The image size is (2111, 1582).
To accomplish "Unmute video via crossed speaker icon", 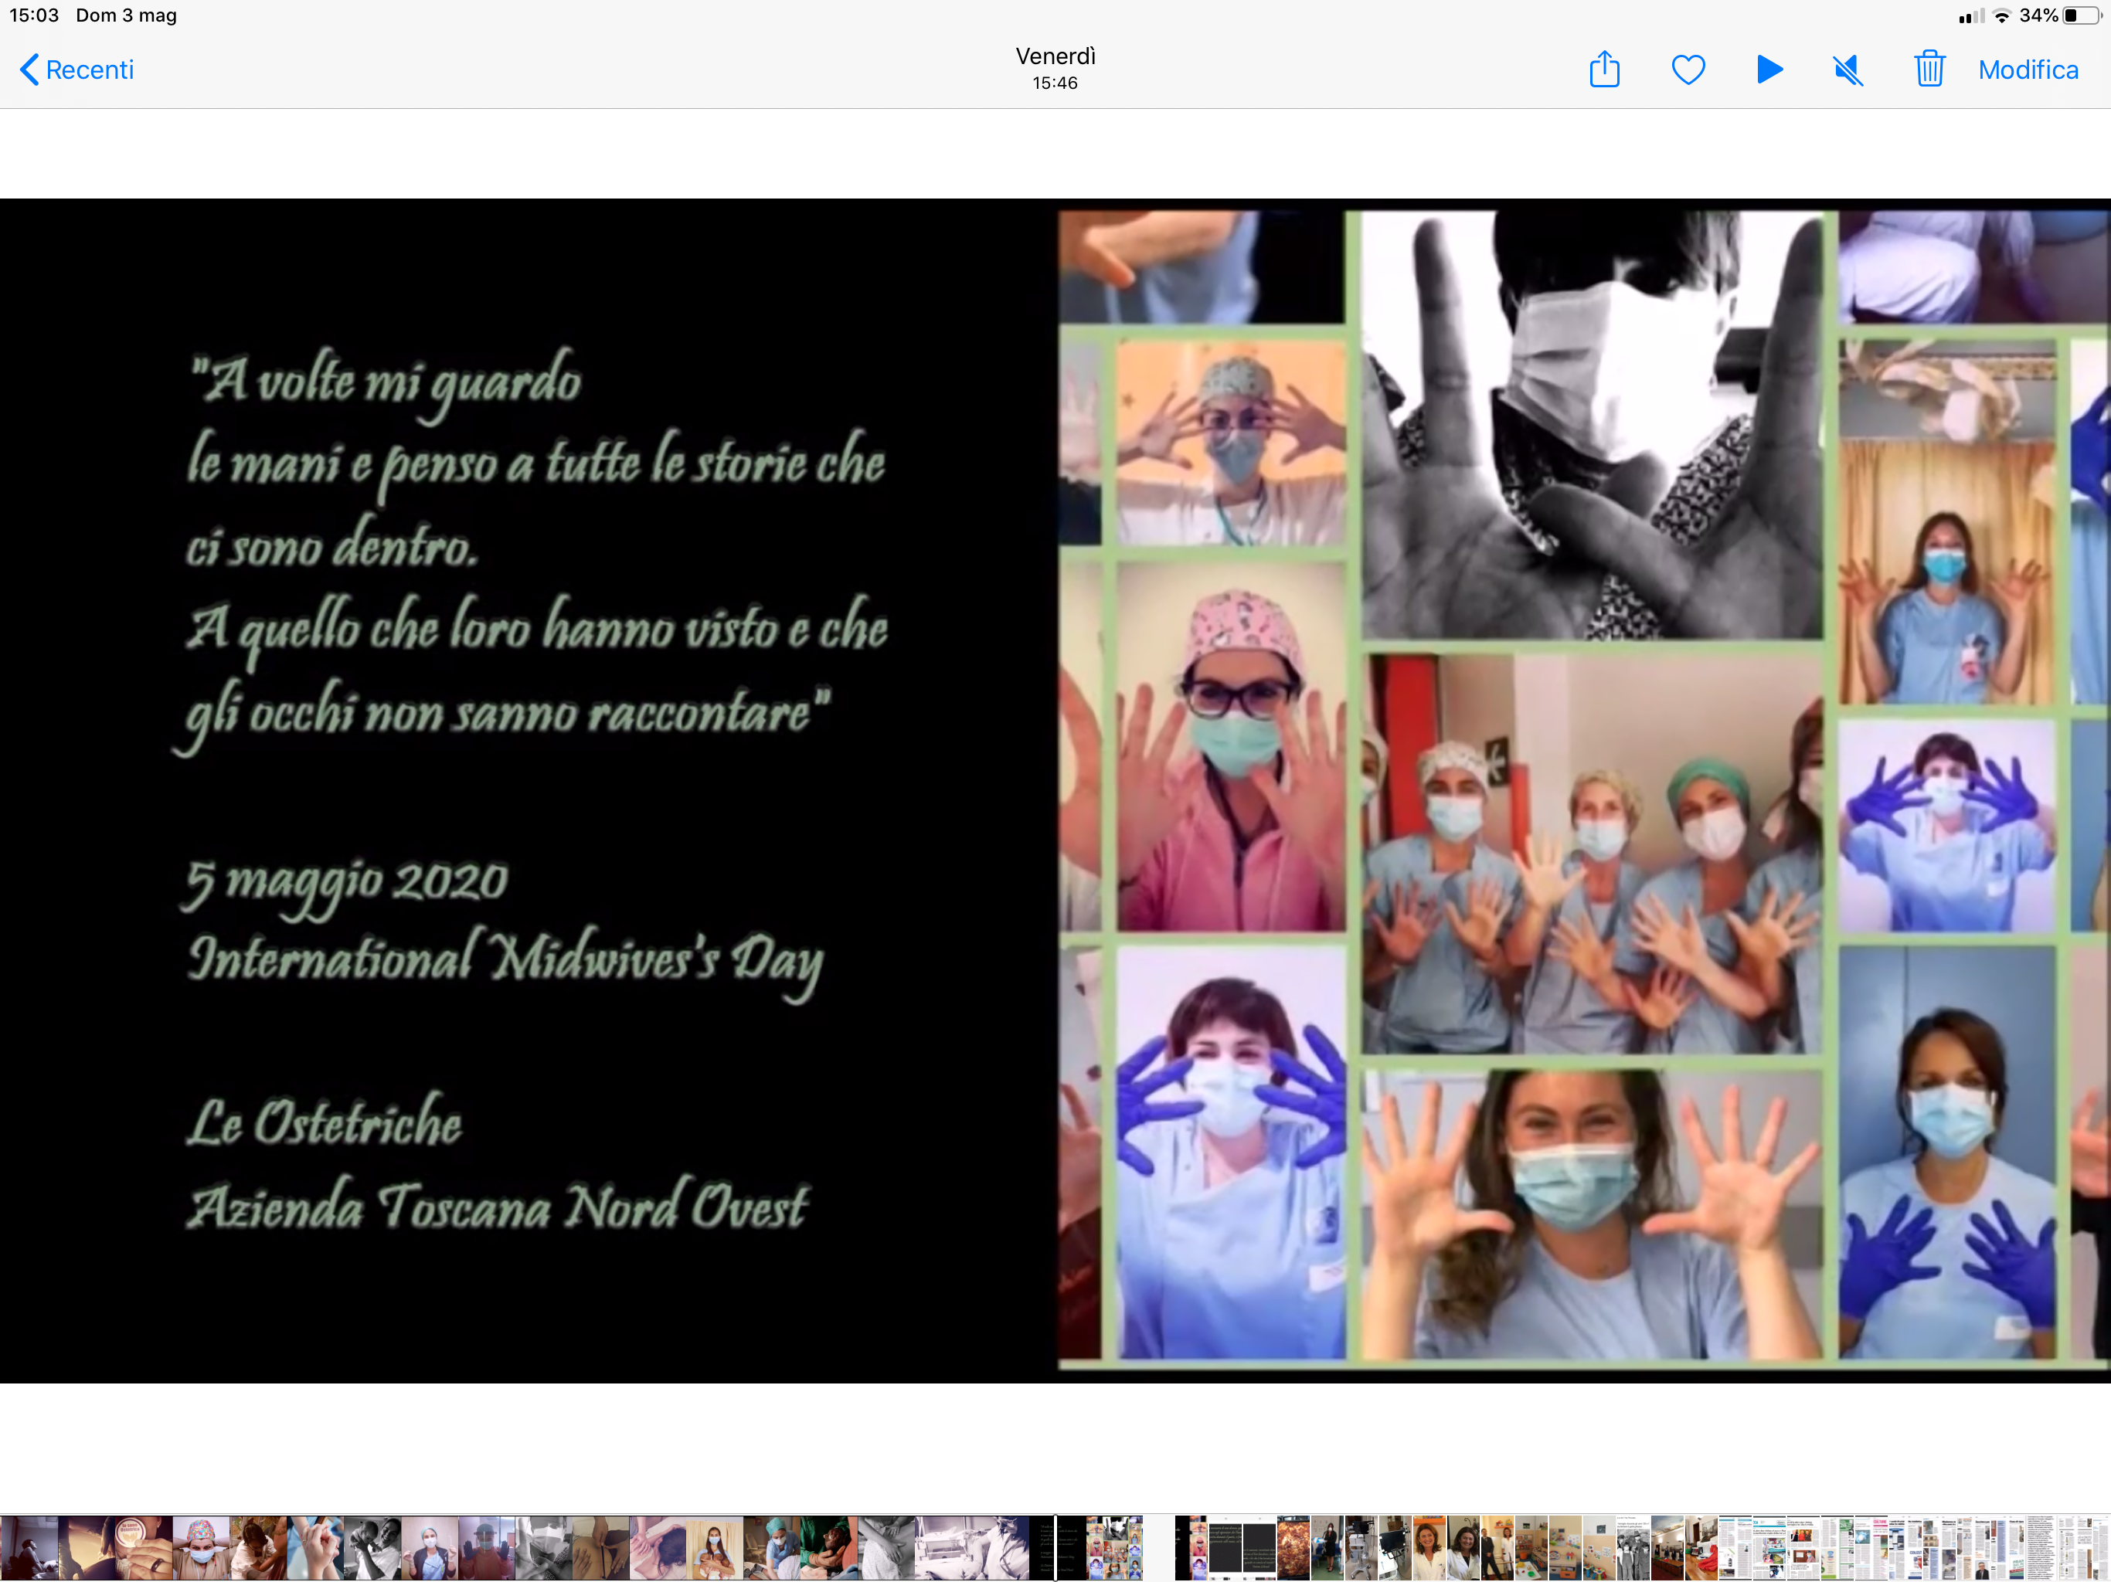I will pos(1848,70).
